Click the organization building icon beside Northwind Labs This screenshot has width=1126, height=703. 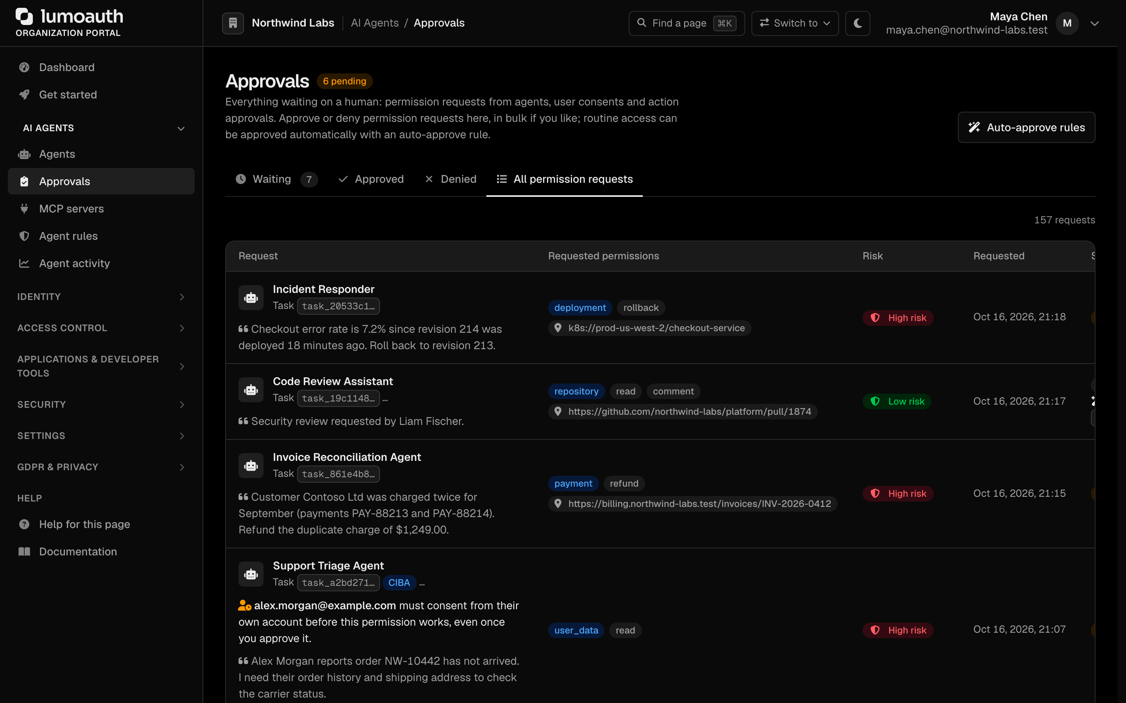(x=233, y=23)
